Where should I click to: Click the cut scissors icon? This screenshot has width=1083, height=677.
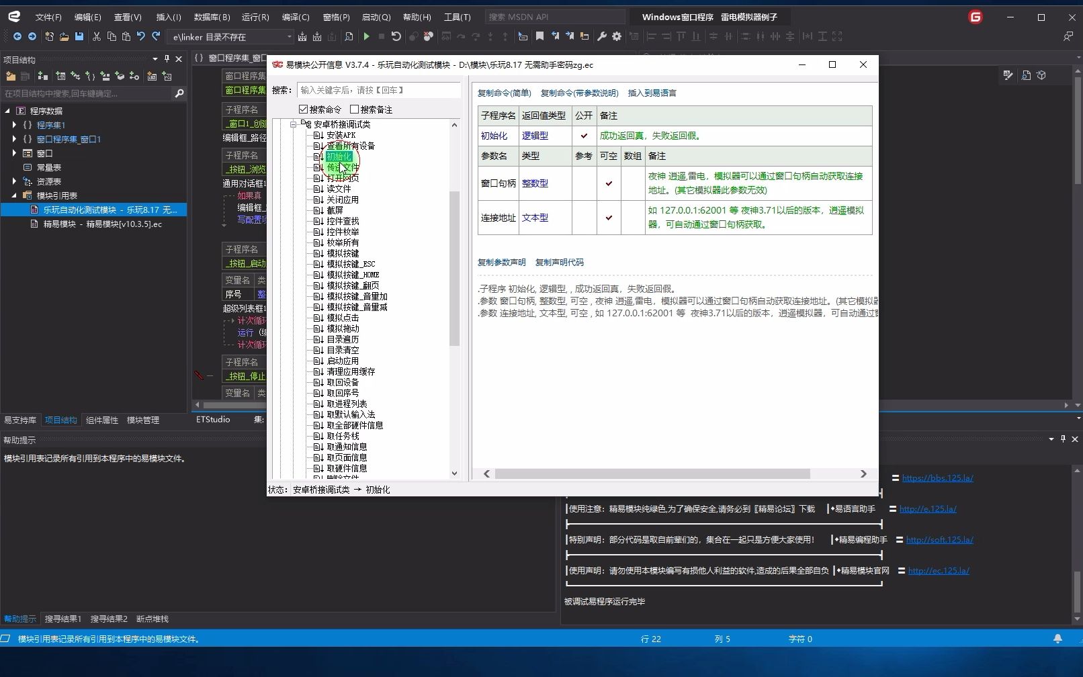point(97,36)
